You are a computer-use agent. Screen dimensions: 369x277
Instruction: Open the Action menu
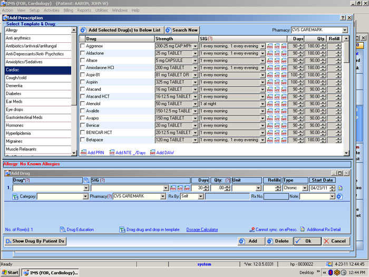[x=7, y=11]
